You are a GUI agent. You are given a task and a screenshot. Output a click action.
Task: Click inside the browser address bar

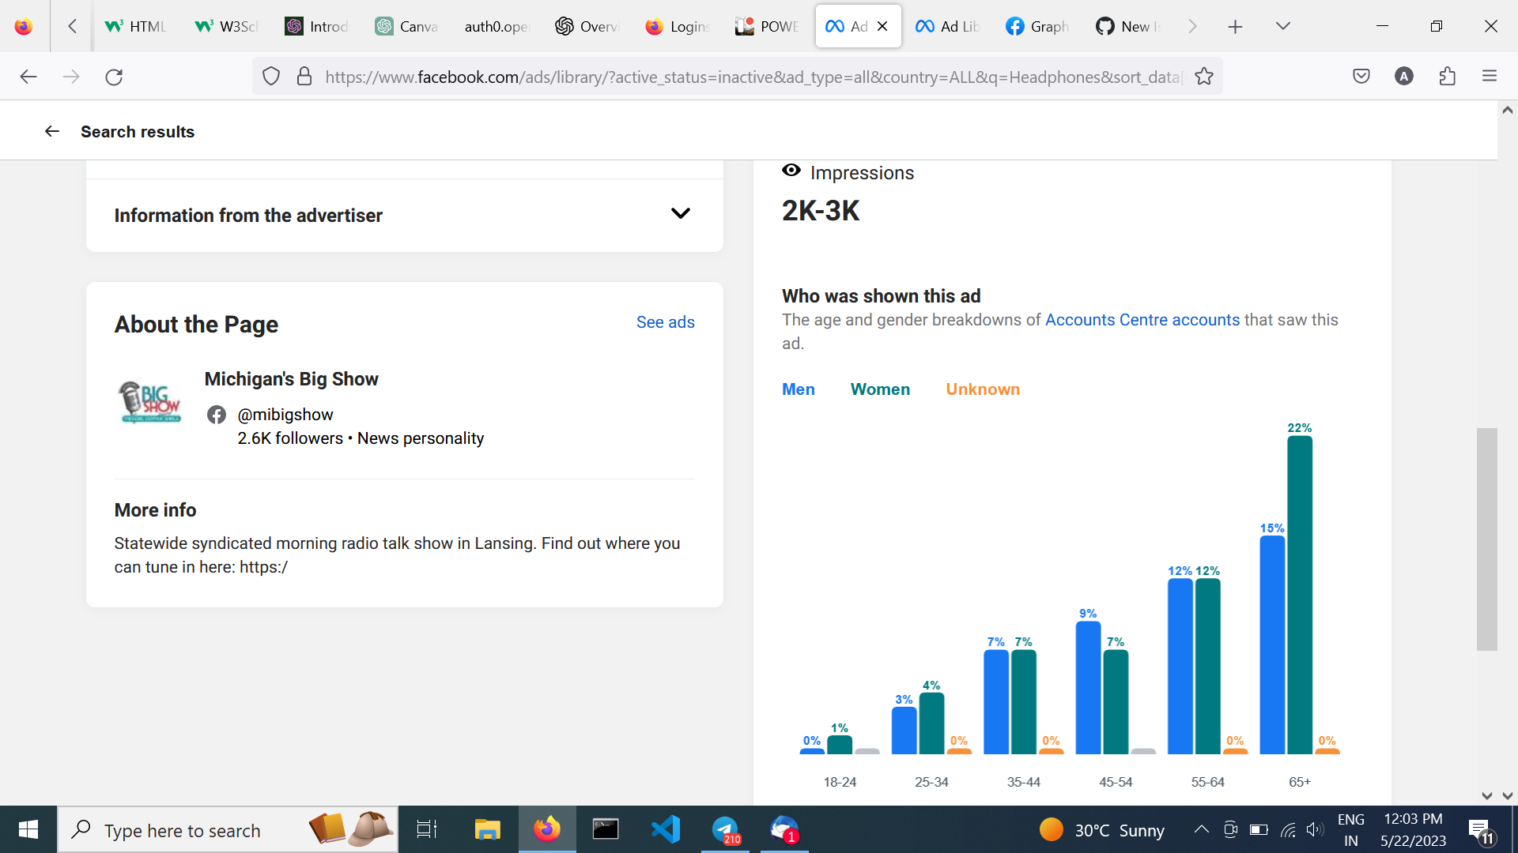point(712,76)
